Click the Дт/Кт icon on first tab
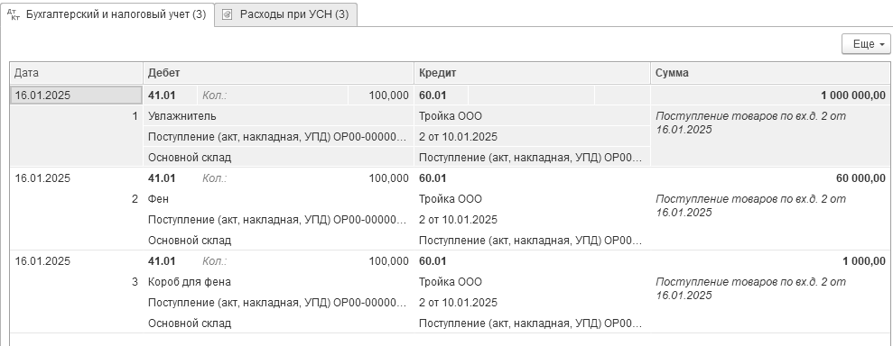 coord(14,14)
